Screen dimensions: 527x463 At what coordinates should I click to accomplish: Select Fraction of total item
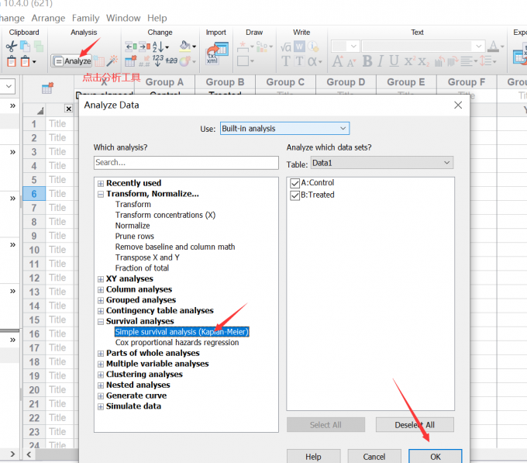(x=142, y=268)
